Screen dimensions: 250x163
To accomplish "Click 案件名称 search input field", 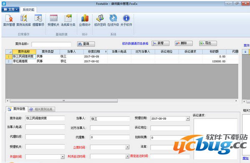I will (51, 44).
